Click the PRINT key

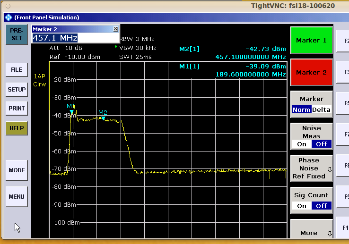tap(17, 108)
